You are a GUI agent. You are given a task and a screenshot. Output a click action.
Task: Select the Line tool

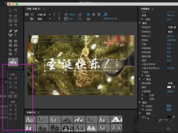pyautogui.click(x=15, y=54)
